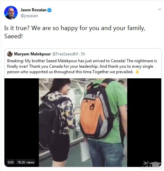Click the news site watermark logo
Screen dimensions: 164x171
click(151, 165)
